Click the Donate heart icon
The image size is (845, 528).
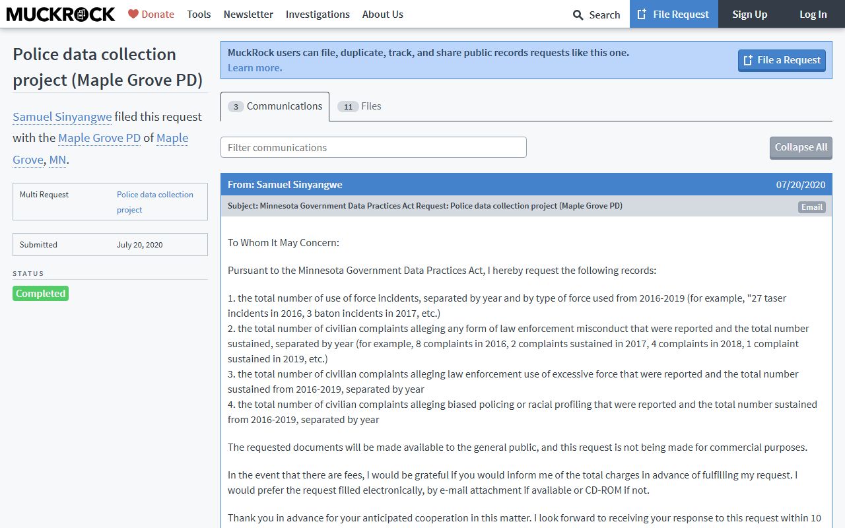pos(133,14)
